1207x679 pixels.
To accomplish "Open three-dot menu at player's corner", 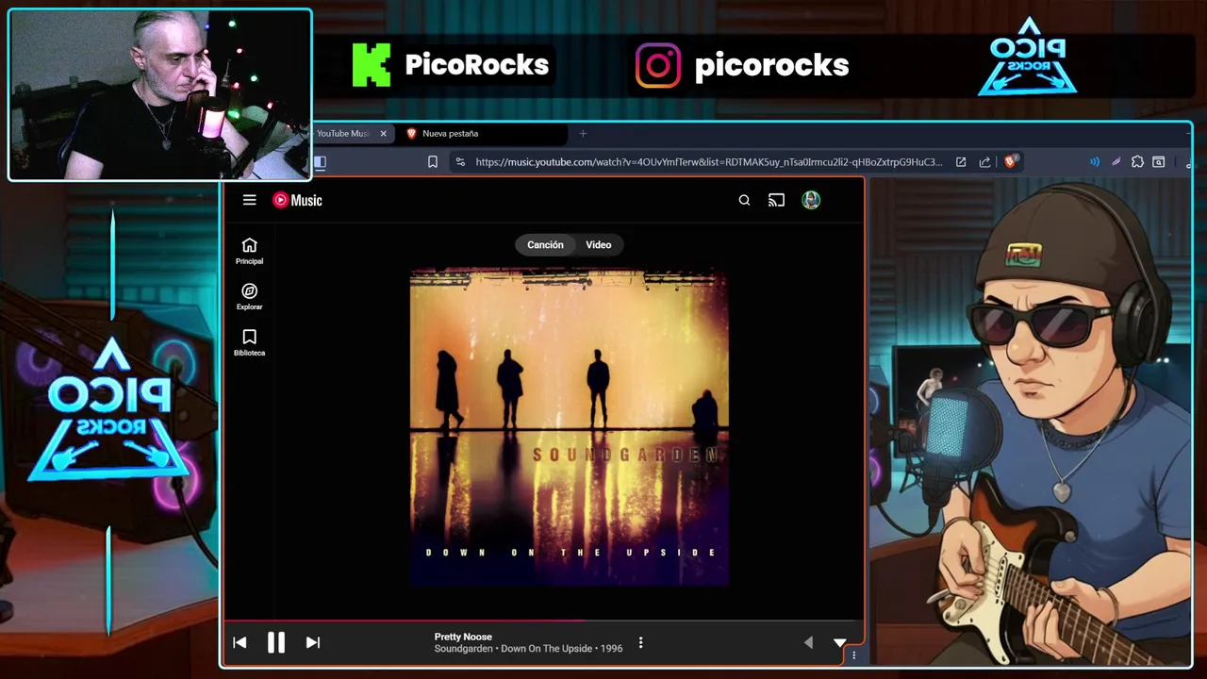I will [853, 654].
